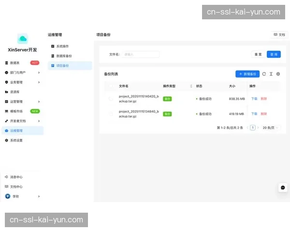Image resolution: width=290 pixels, height=232 pixels.
Task: Delete the 838.35 MB backup
Action: pyautogui.click(x=264, y=99)
